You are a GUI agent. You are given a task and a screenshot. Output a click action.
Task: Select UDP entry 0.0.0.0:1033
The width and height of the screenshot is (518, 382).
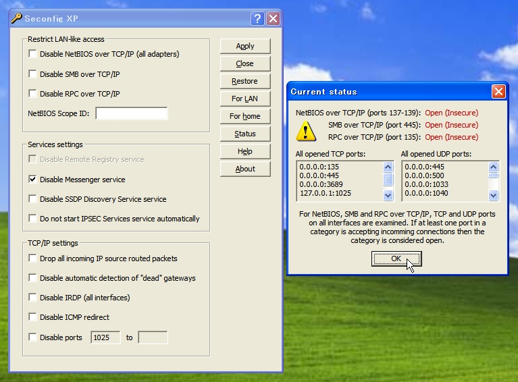tap(427, 184)
